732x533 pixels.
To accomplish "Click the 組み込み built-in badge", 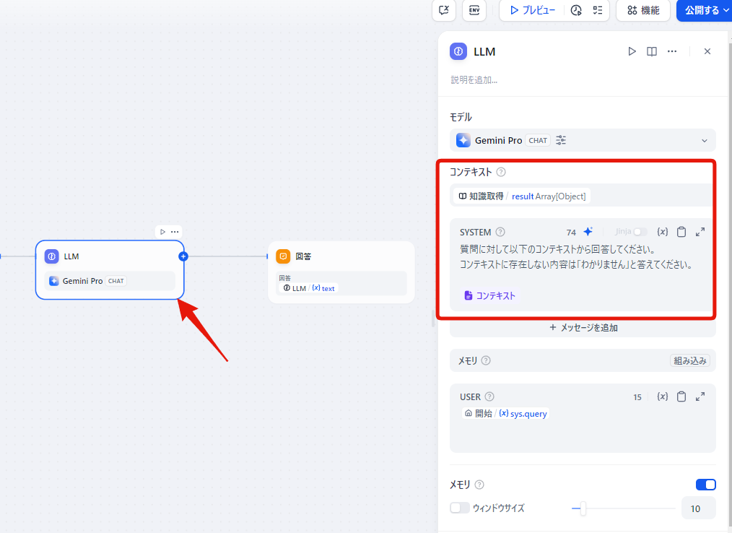I will [689, 360].
